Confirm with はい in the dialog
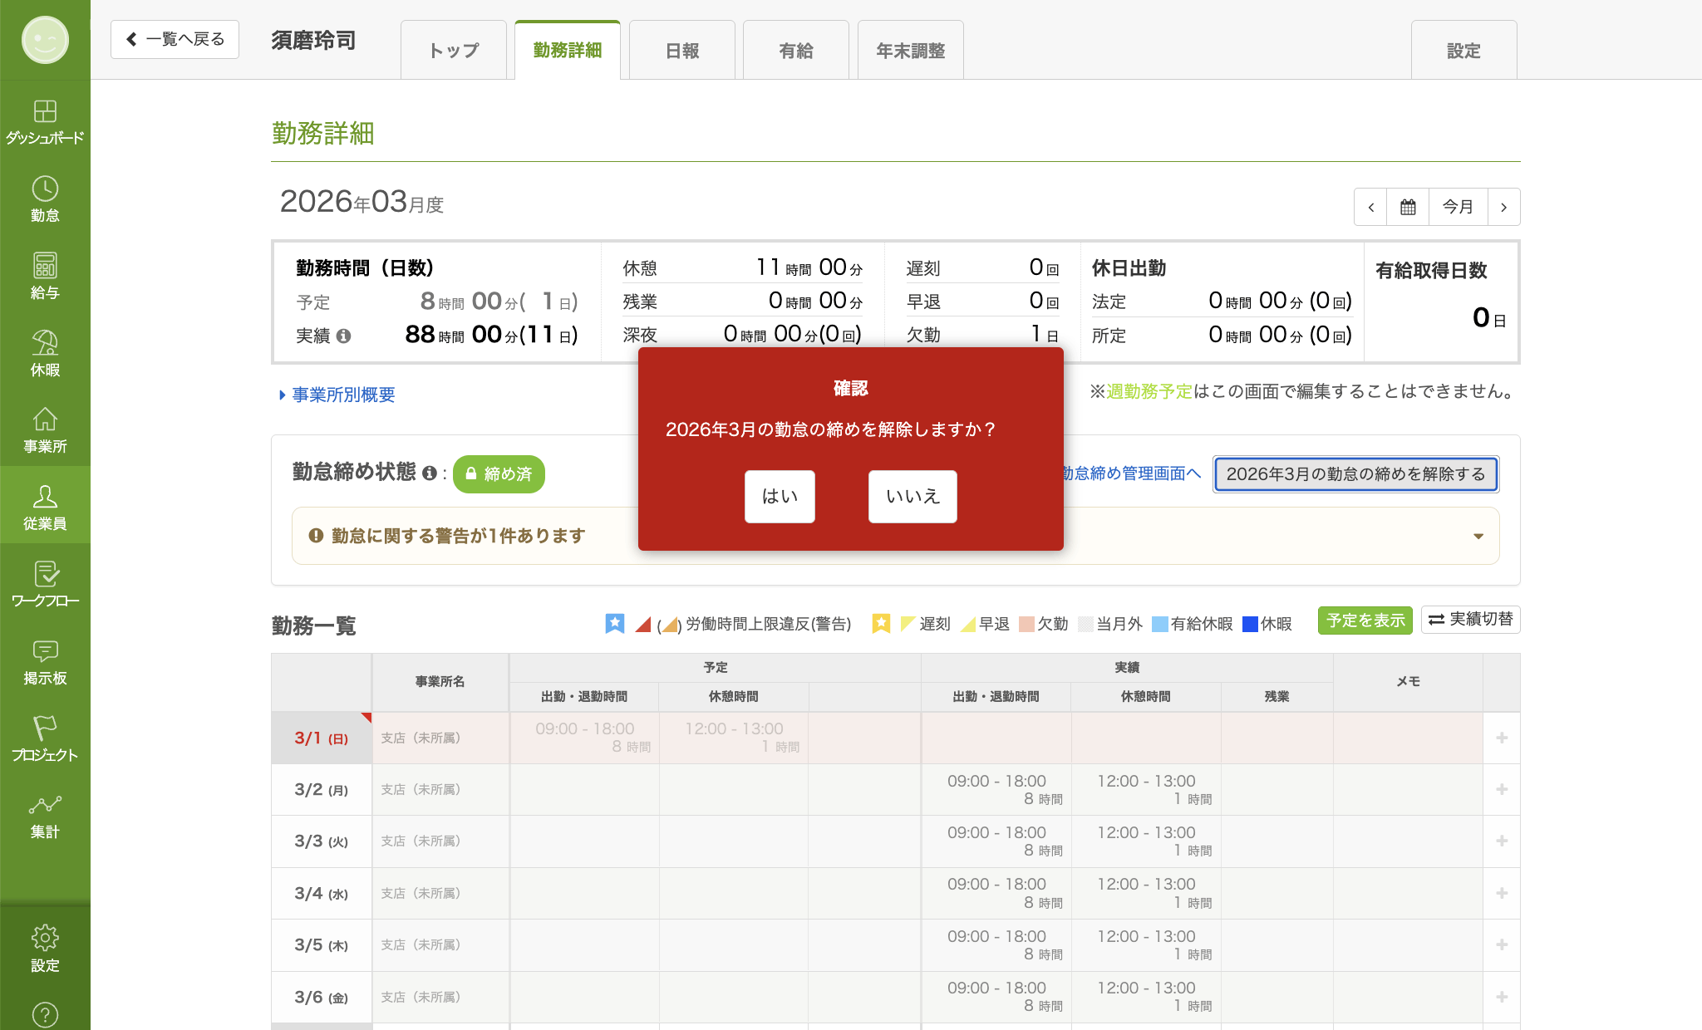The image size is (1702, 1030). point(780,497)
